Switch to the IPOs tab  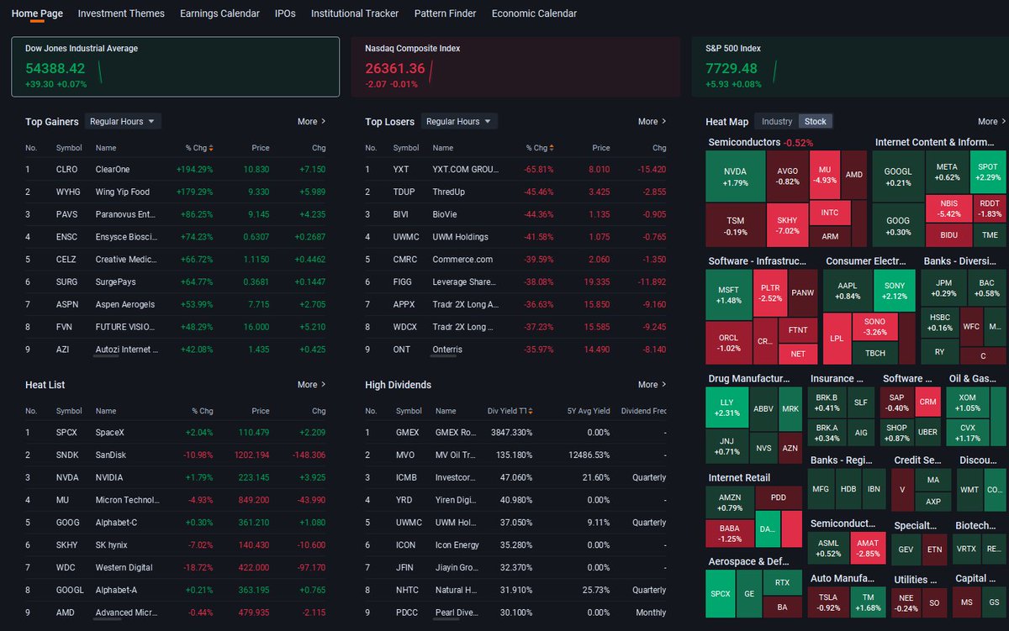(x=285, y=13)
